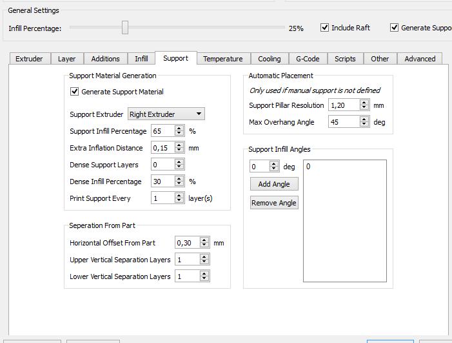Toggle the Generate Support checkbox in General Settings
The height and width of the screenshot is (343, 452).
click(395, 28)
